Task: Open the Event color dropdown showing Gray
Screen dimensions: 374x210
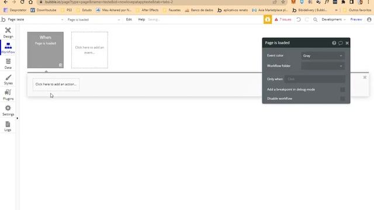Action: point(323,56)
